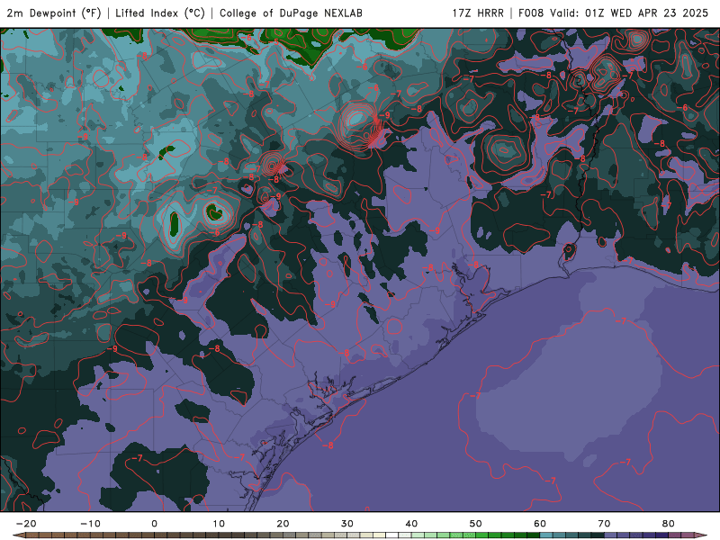The image size is (720, 540).
Task: Click the 70 label on the color scale
Action: [x=604, y=524]
